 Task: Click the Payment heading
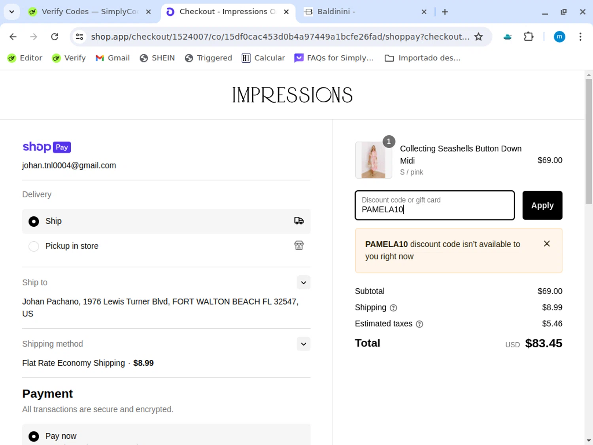pos(47,394)
